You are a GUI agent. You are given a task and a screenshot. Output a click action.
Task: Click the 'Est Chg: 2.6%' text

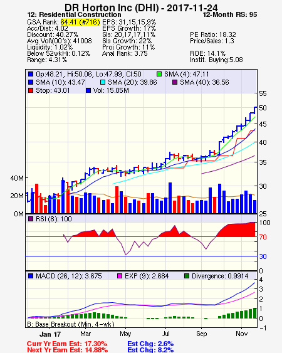[x=150, y=344]
